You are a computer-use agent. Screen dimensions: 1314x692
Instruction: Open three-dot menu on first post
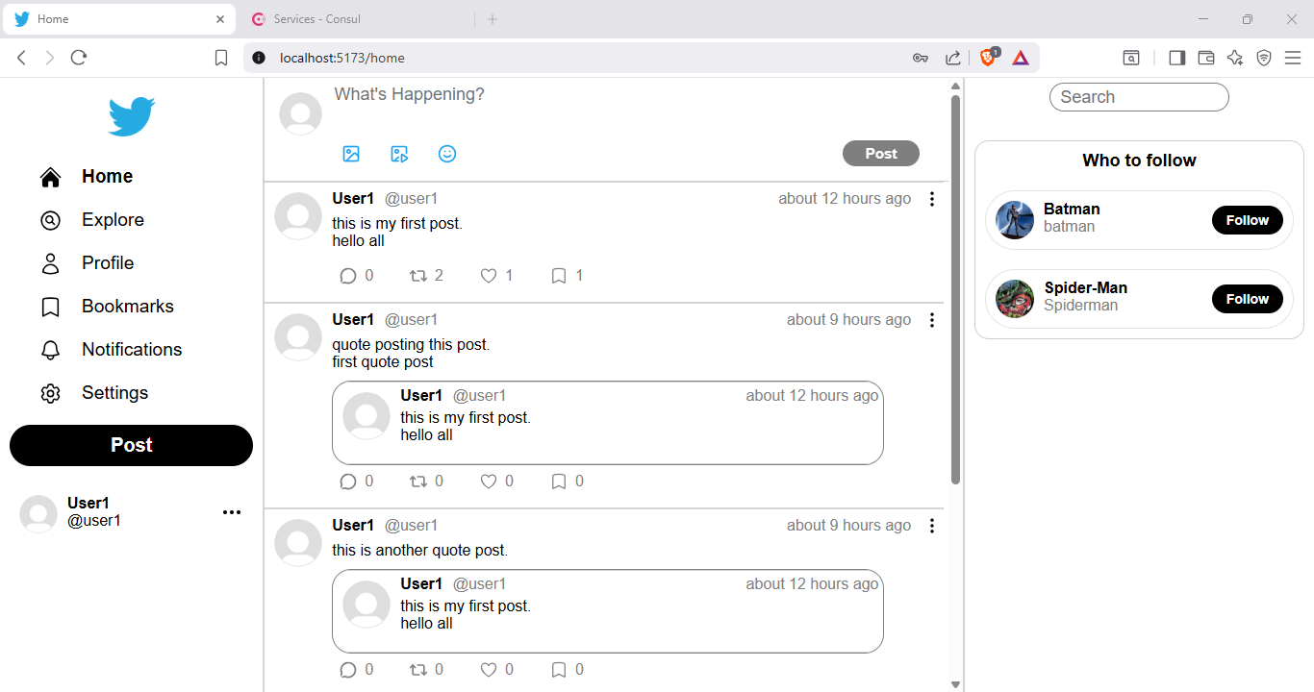[x=931, y=199]
